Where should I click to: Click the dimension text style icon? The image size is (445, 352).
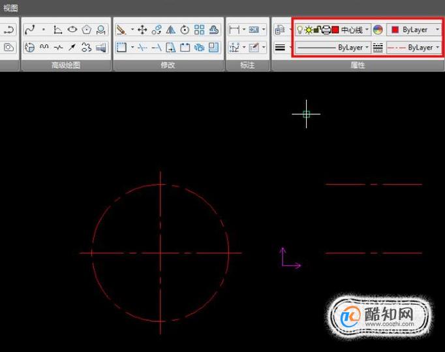(254, 29)
